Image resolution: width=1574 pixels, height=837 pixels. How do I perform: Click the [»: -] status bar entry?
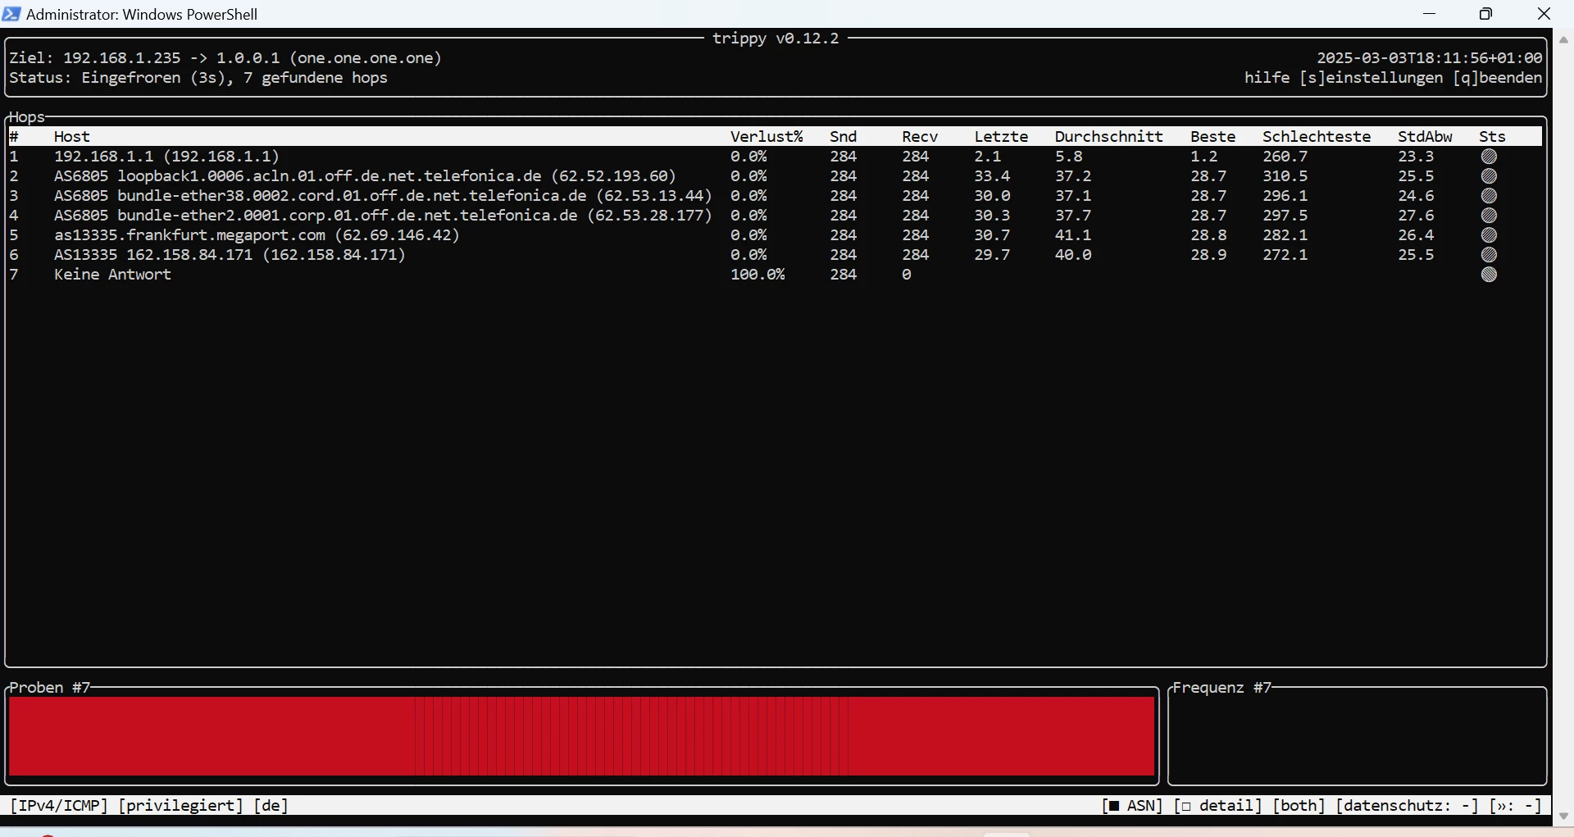(1516, 806)
